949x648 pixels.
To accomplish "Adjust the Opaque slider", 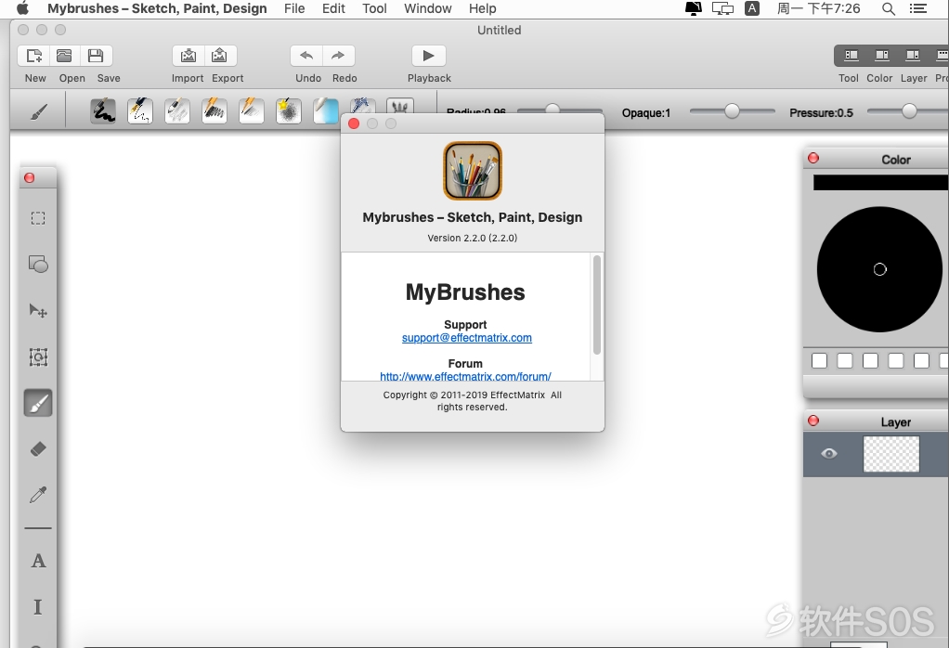I will click(x=732, y=111).
